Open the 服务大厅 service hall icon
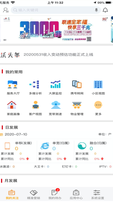 pos(13,85)
